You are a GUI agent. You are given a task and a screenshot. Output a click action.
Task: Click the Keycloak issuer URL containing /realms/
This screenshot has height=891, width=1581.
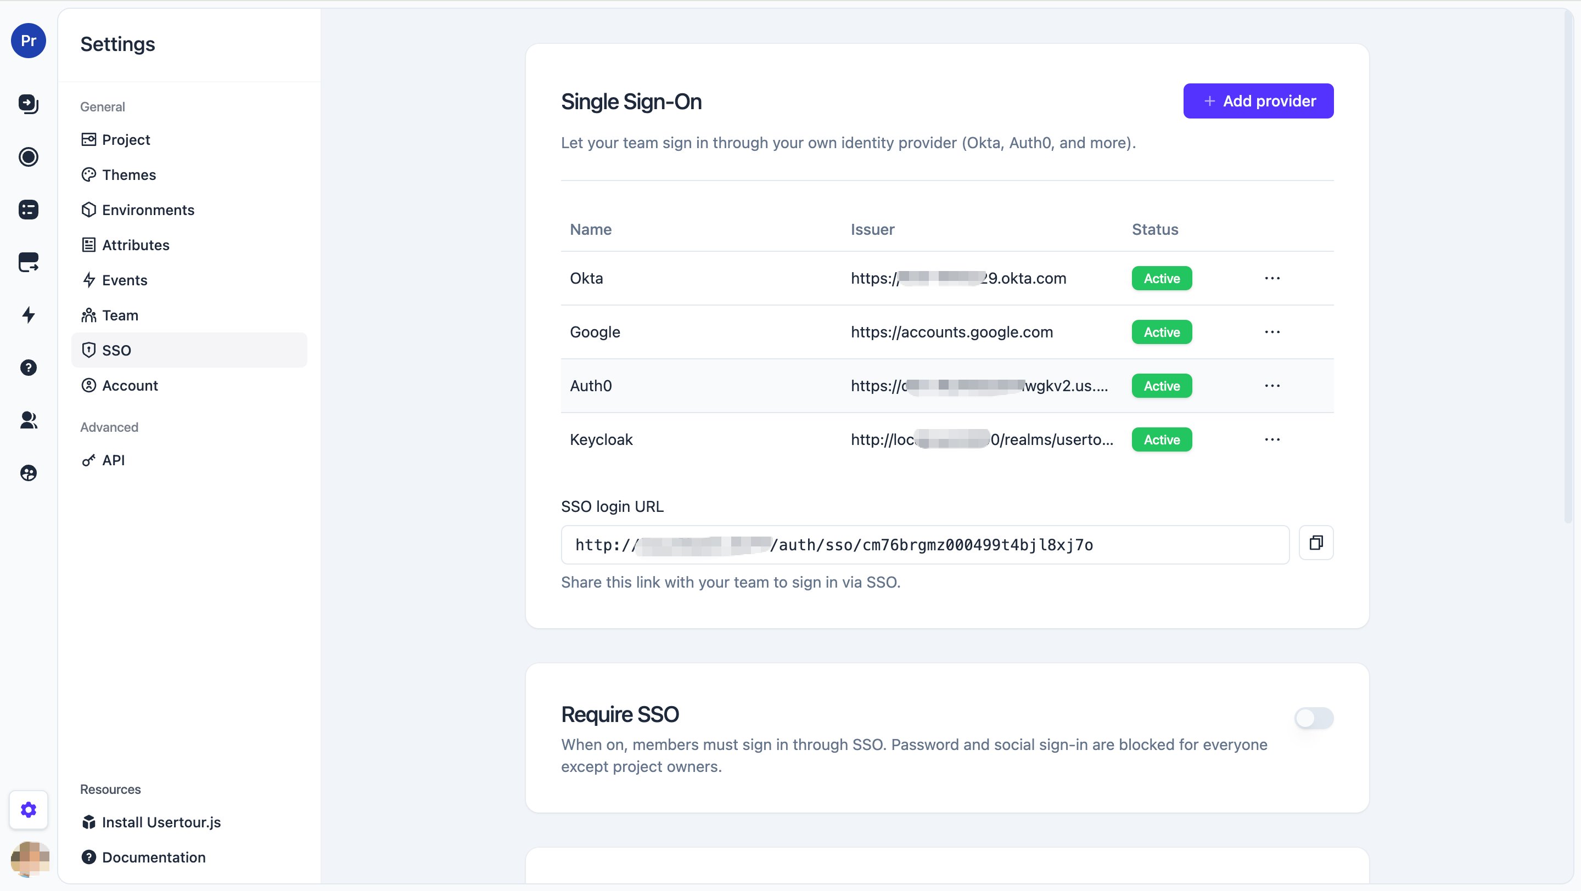coord(982,439)
